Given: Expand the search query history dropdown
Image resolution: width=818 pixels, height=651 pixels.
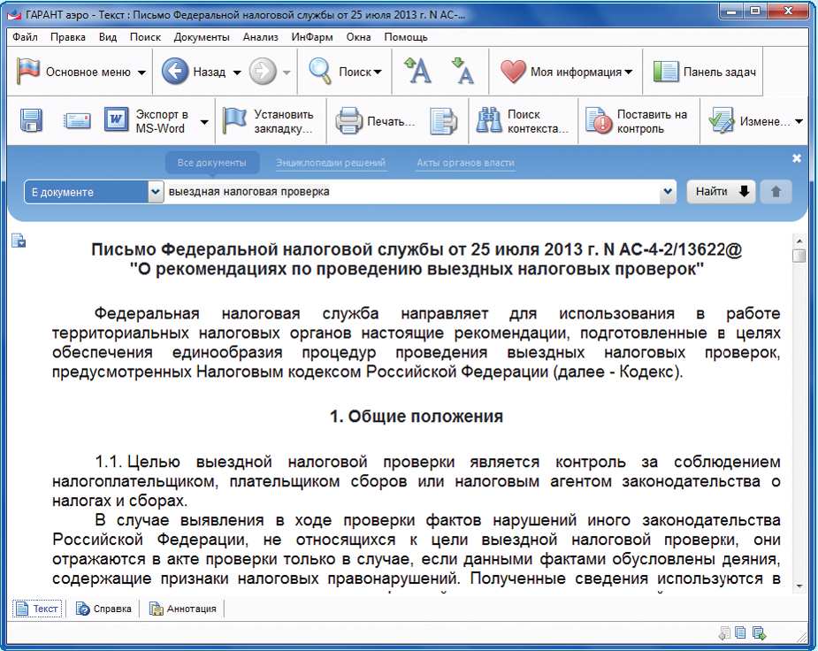Looking at the screenshot, I should 668,192.
